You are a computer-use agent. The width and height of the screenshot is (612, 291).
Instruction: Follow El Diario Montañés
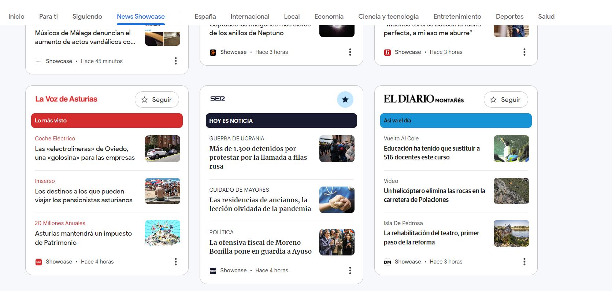[x=506, y=100]
